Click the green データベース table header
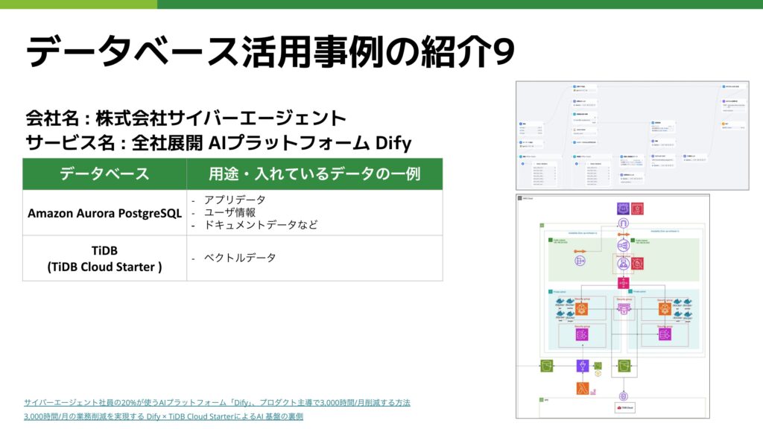Screen dimensions: 763x429 coord(104,173)
